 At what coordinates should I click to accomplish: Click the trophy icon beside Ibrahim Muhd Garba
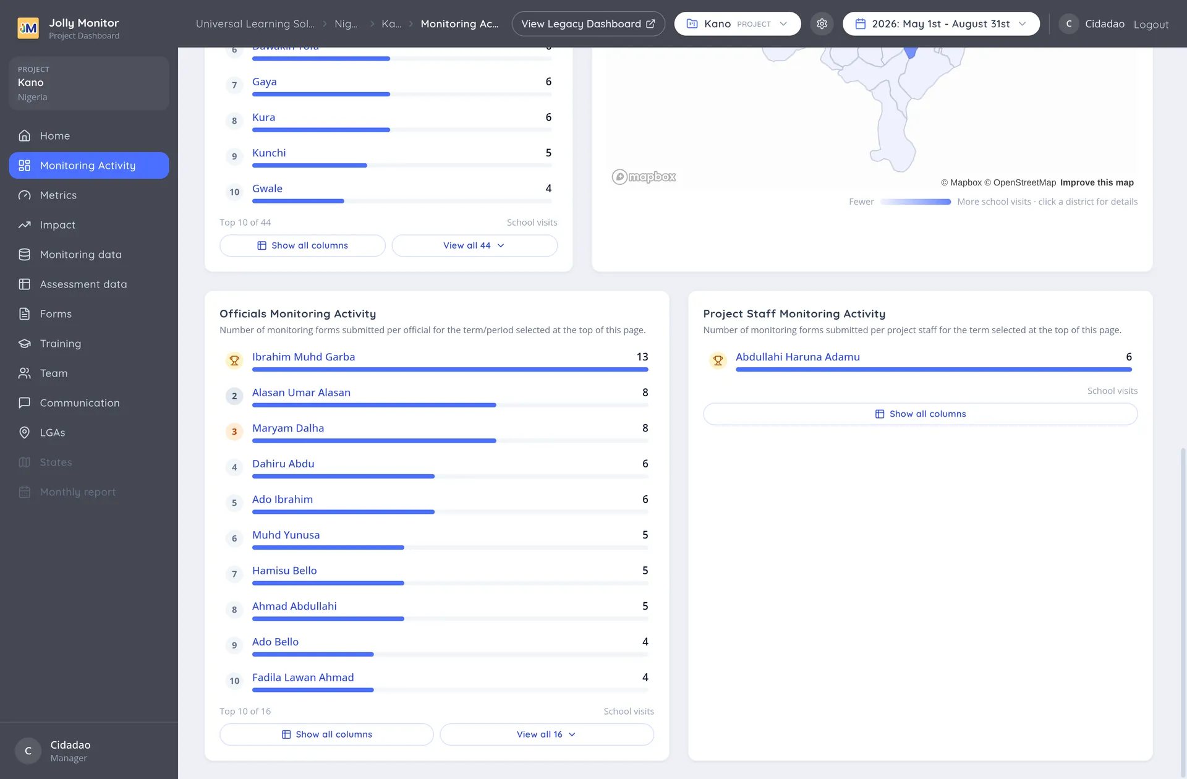pos(234,360)
